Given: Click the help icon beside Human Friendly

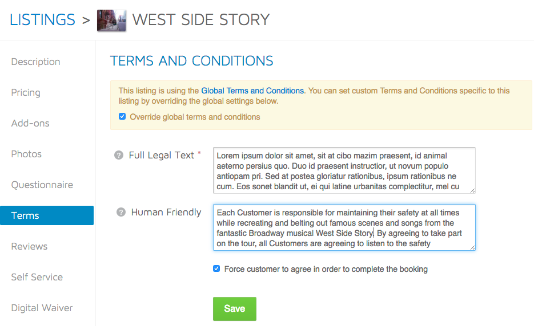Looking at the screenshot, I should (x=121, y=213).
